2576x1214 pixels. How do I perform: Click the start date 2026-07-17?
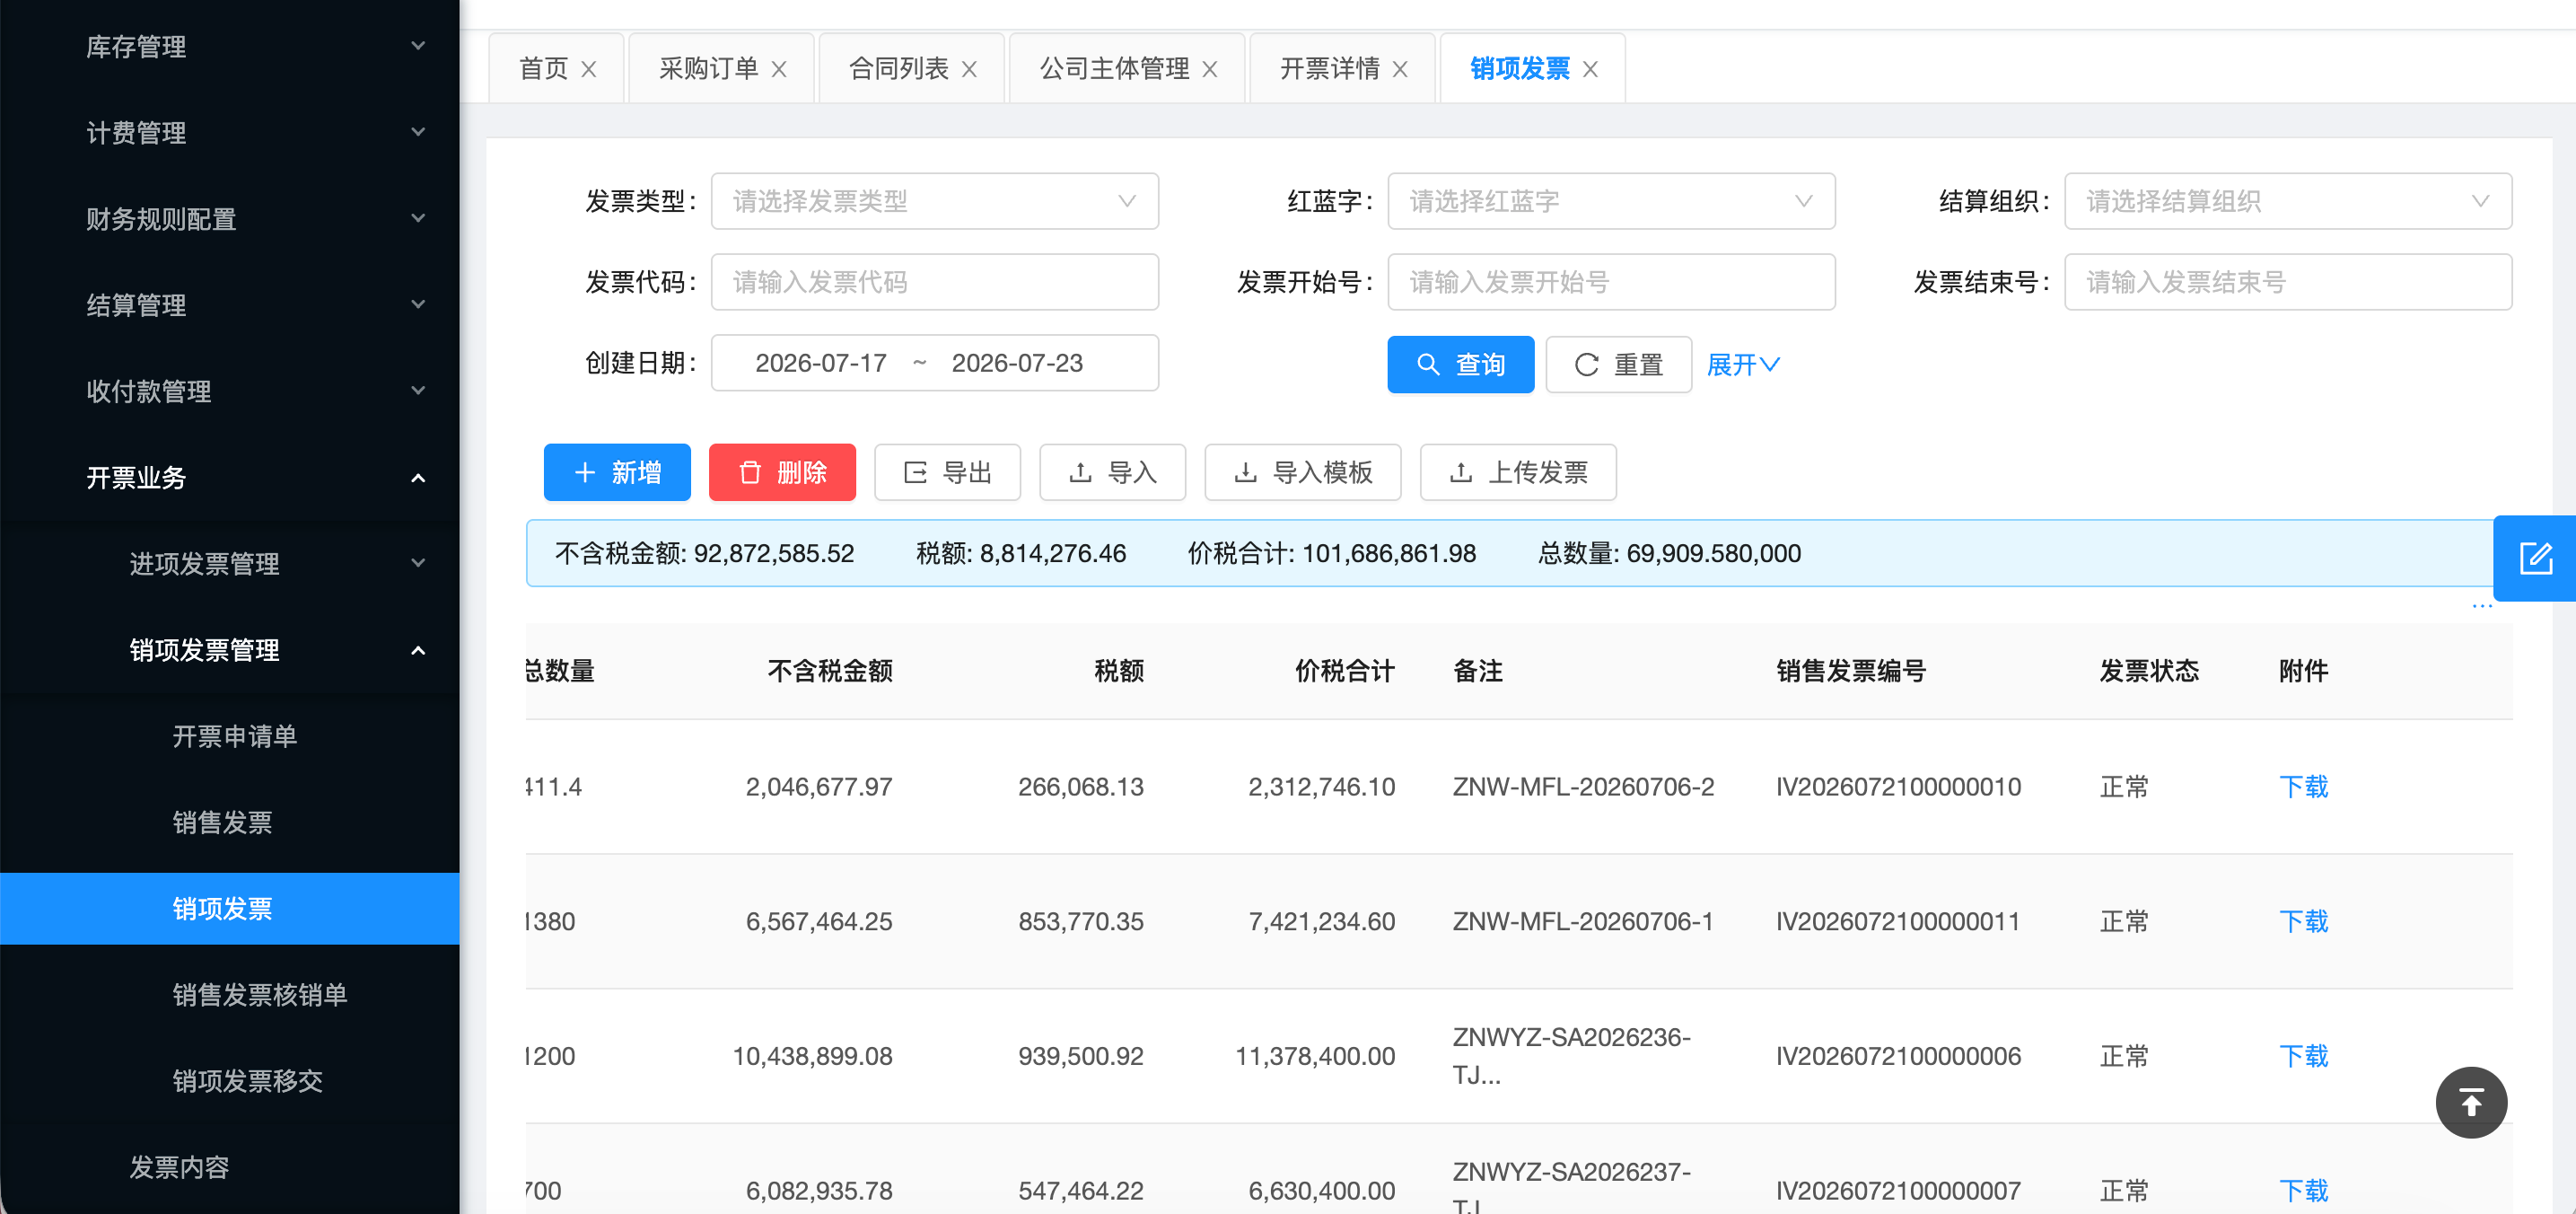pyautogui.click(x=821, y=363)
